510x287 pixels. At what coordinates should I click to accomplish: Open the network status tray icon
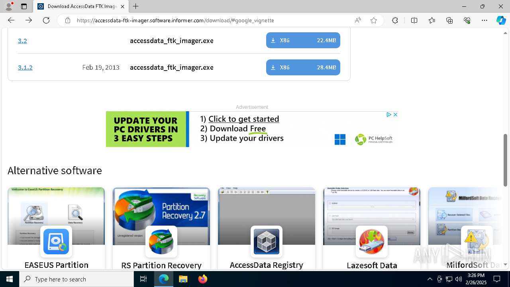[x=449, y=279]
